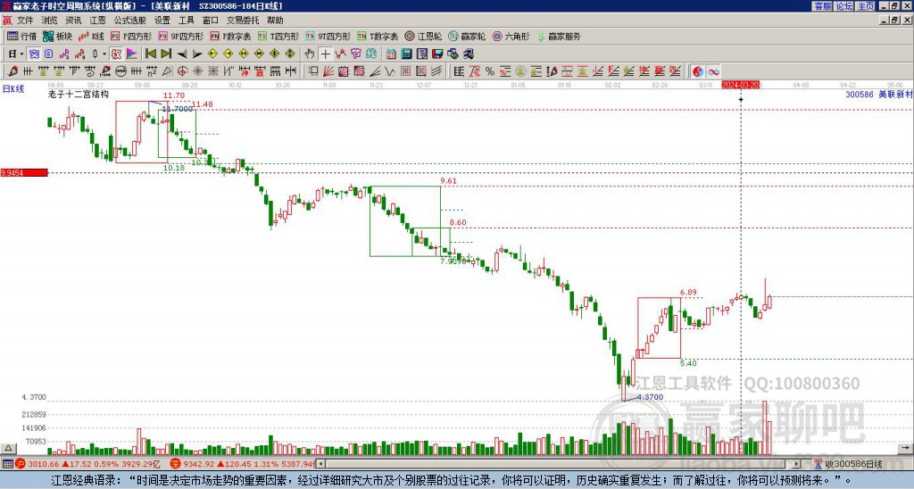Select the percent sign tool

[x=489, y=71]
